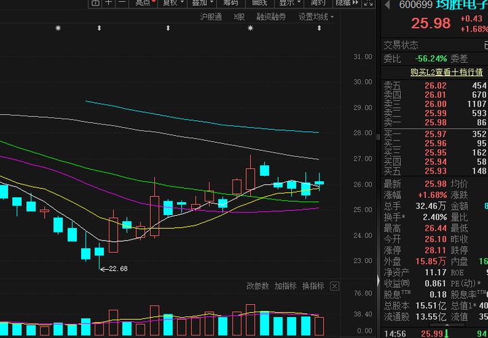This screenshot has width=488, height=338.
Task: Go to the previous stock with the left arrow
Action: pos(387,5)
